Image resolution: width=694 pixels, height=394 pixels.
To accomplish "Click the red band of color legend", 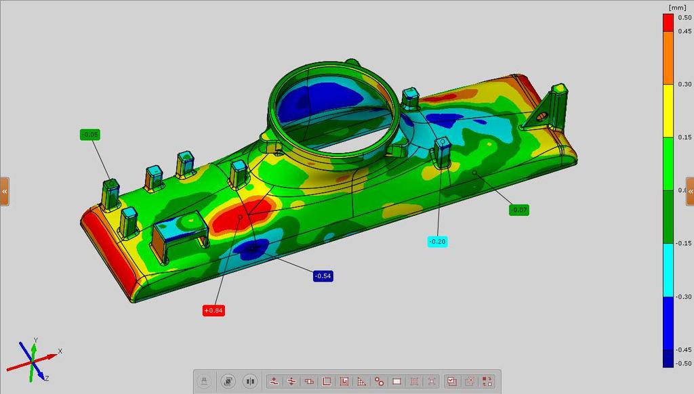I will coord(668,22).
